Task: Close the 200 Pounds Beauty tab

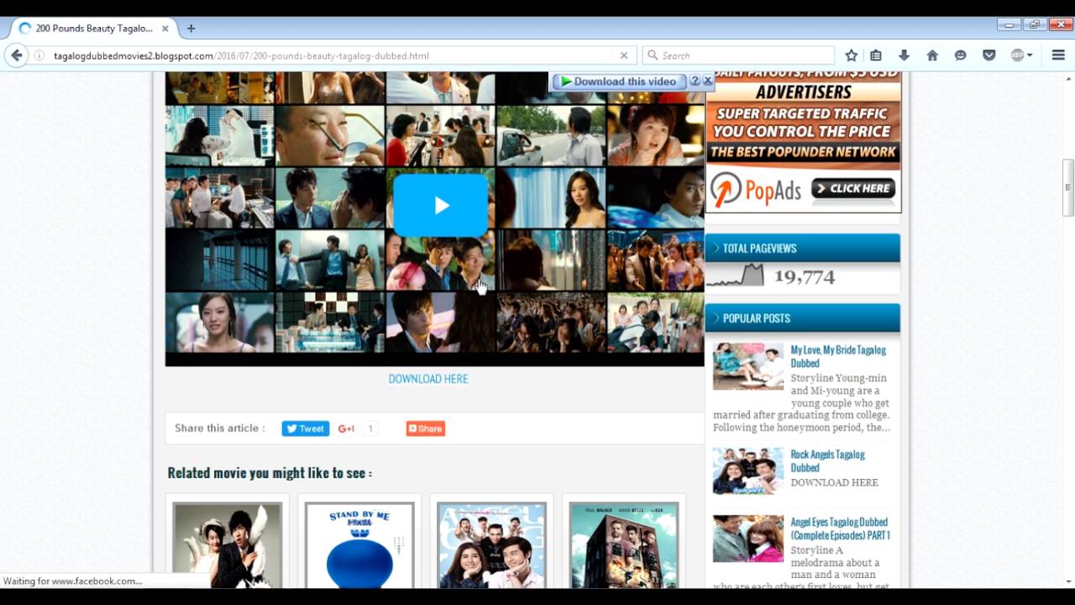Action: pos(165,28)
